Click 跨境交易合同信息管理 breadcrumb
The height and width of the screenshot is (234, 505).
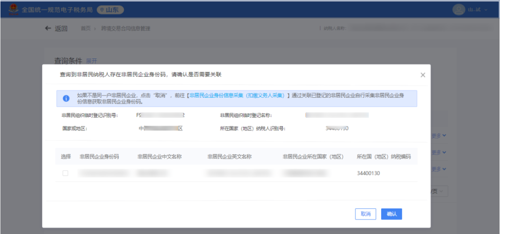(x=126, y=29)
